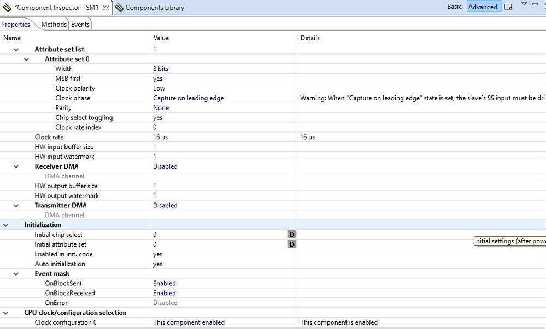Screen dimensions: 546x329
Task: Select the DMA channel under Receiver DMA
Action: tap(64, 176)
